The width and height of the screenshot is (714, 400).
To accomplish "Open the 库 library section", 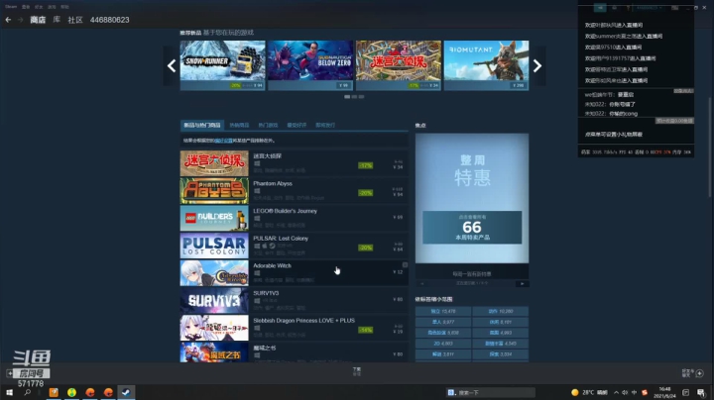I will point(57,20).
